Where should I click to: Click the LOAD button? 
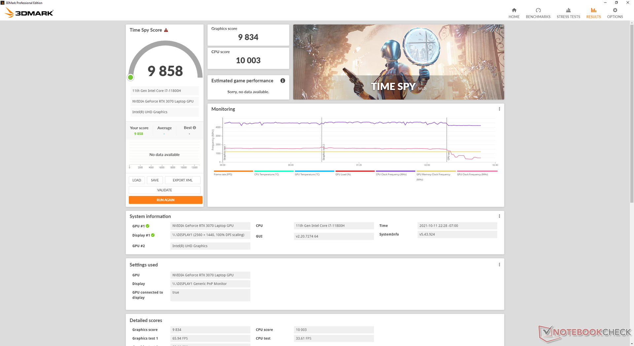tap(137, 180)
